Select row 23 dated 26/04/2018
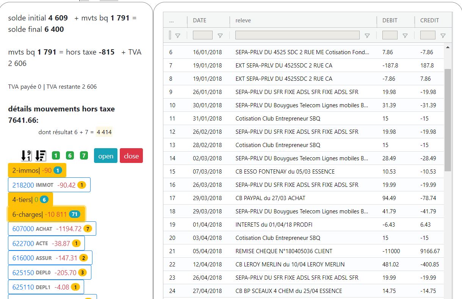 304,277
